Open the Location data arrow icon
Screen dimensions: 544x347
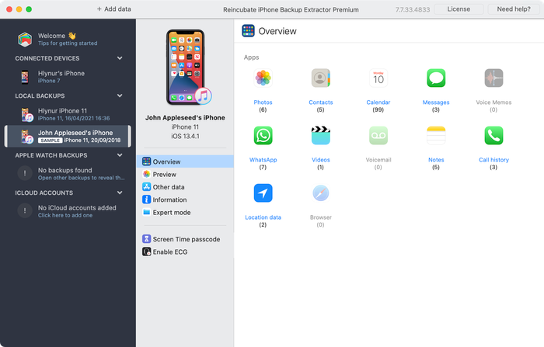[x=263, y=193]
